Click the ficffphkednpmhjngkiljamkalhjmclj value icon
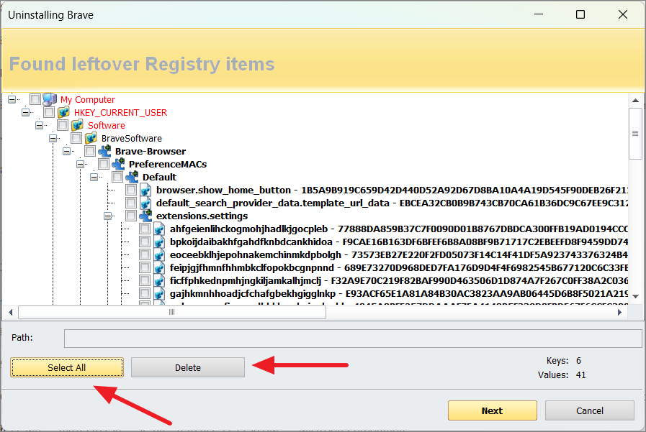Image resolution: width=646 pixels, height=432 pixels. (159, 281)
